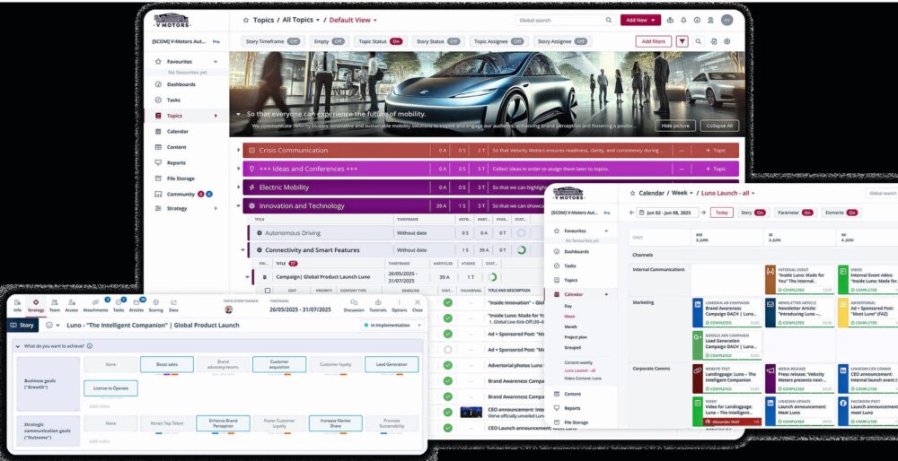Viewport: 898px width, 461px height.
Task: Open the Default View dropdown
Action: coord(353,20)
